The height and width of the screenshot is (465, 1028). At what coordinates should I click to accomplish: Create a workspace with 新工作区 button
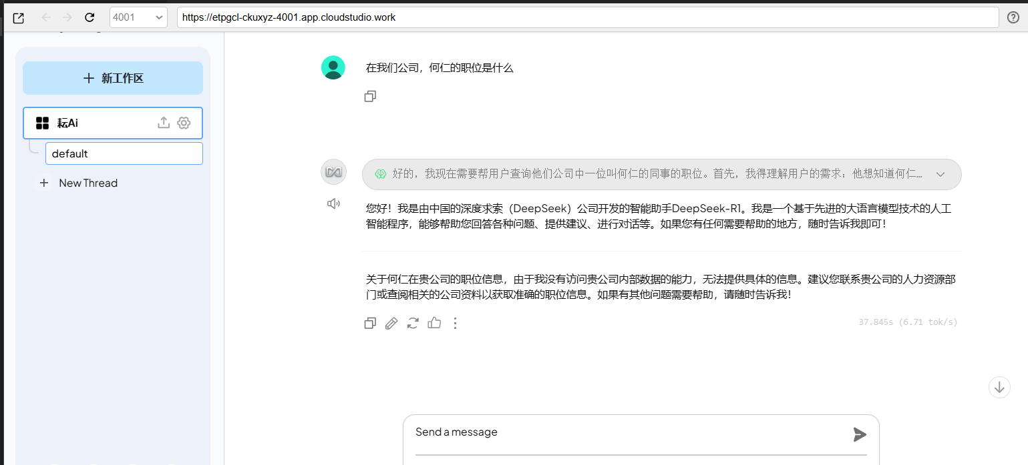[x=113, y=78]
